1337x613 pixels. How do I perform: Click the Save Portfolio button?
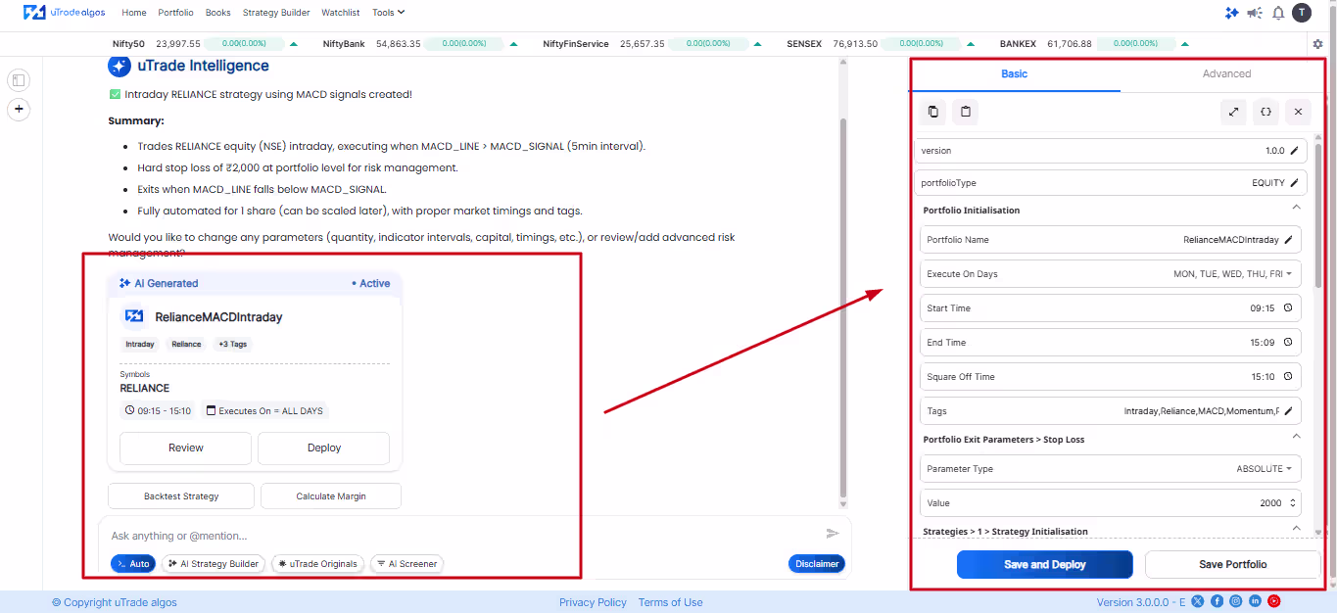click(x=1232, y=564)
